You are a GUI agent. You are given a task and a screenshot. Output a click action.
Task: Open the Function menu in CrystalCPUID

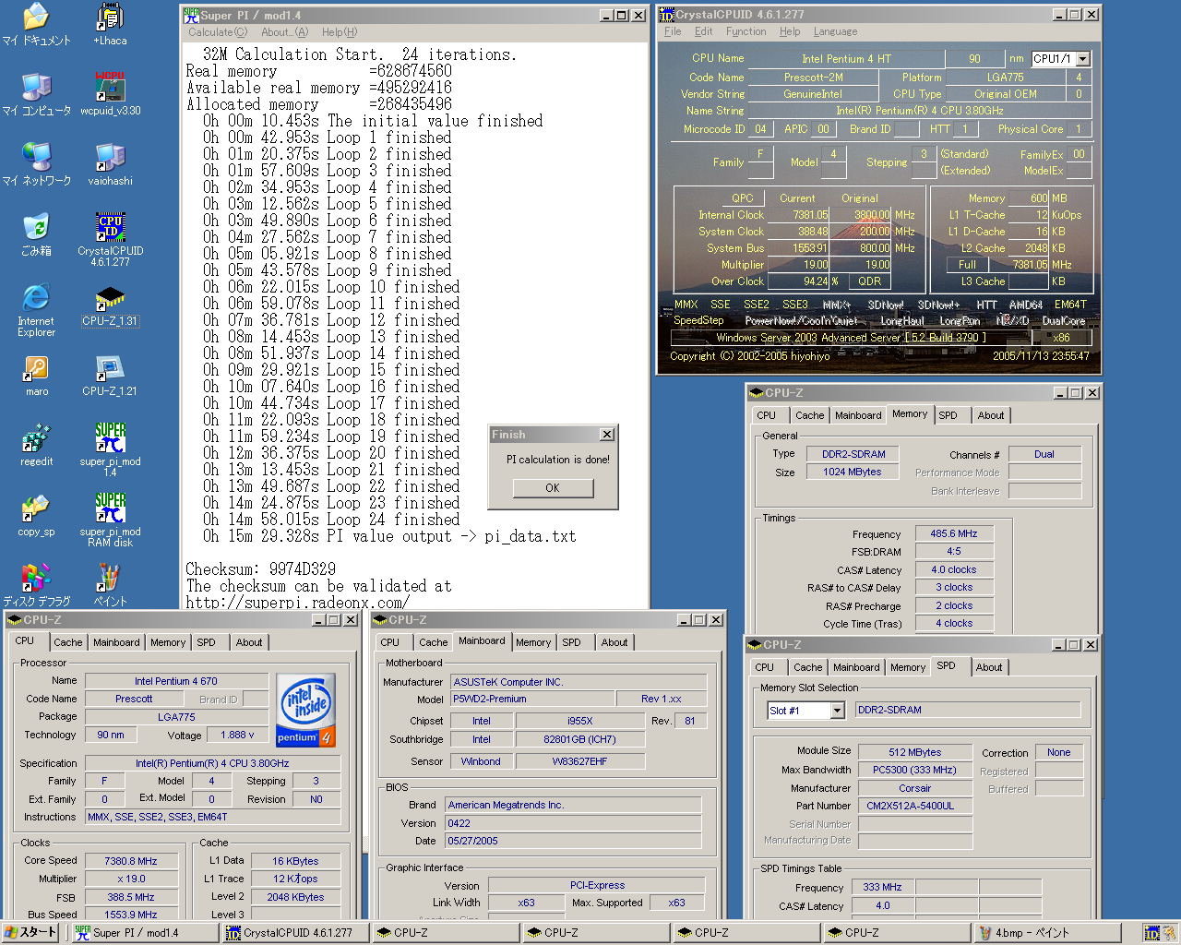(x=746, y=31)
